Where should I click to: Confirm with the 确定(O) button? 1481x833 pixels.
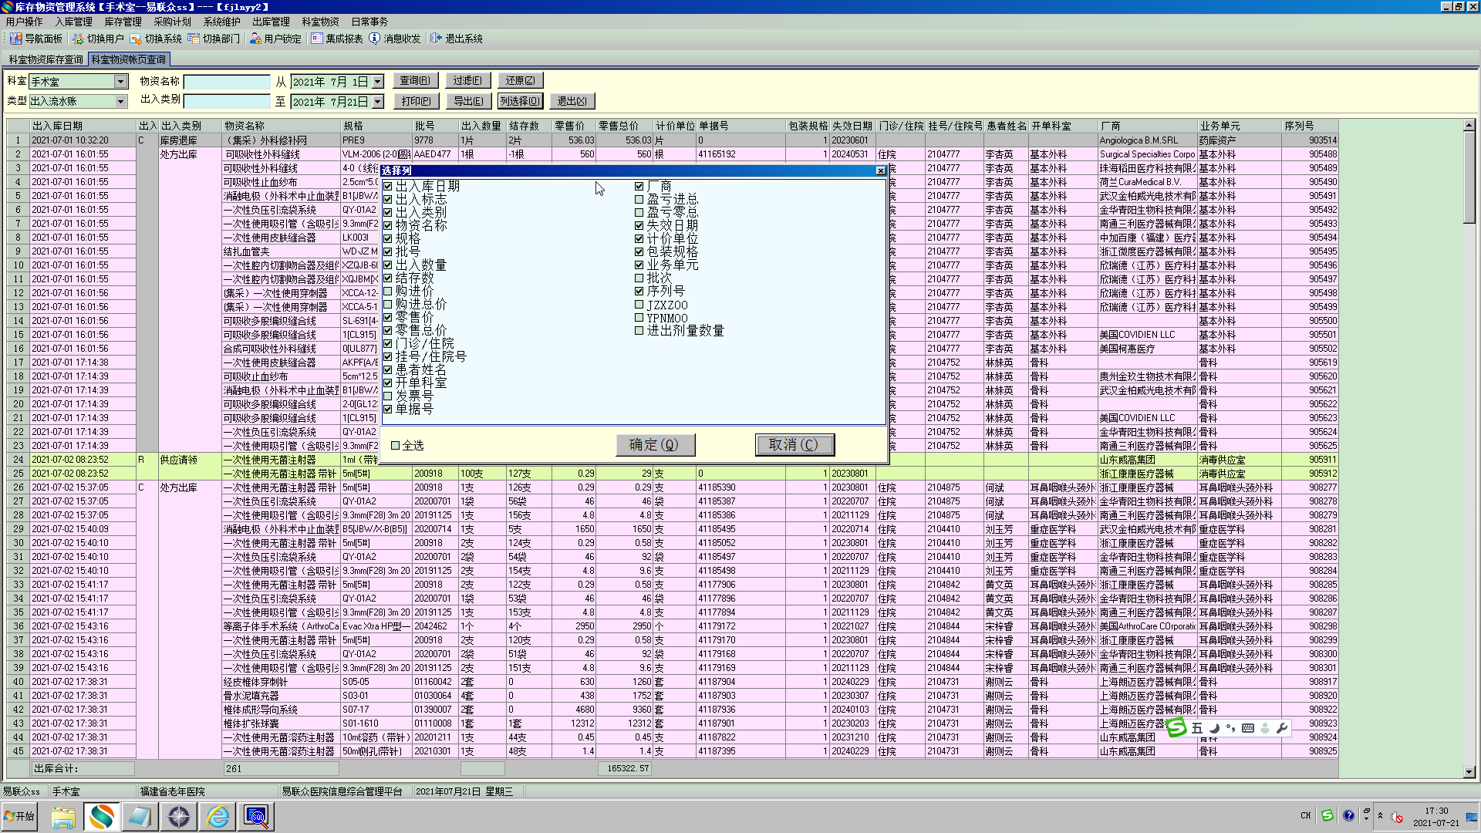(655, 445)
